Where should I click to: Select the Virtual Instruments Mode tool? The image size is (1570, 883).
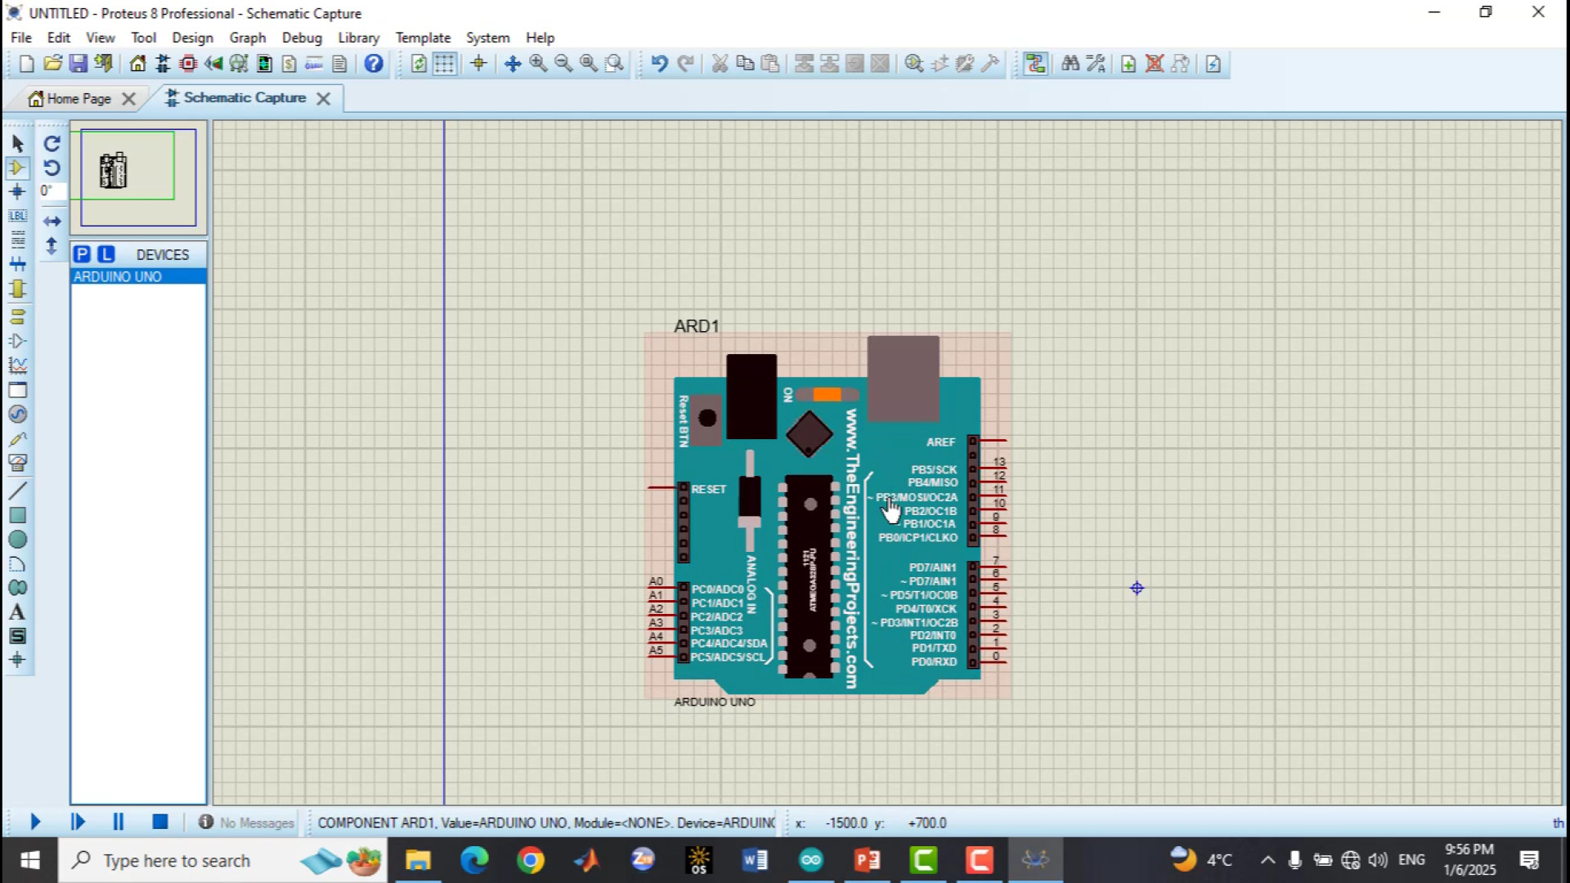click(x=18, y=463)
